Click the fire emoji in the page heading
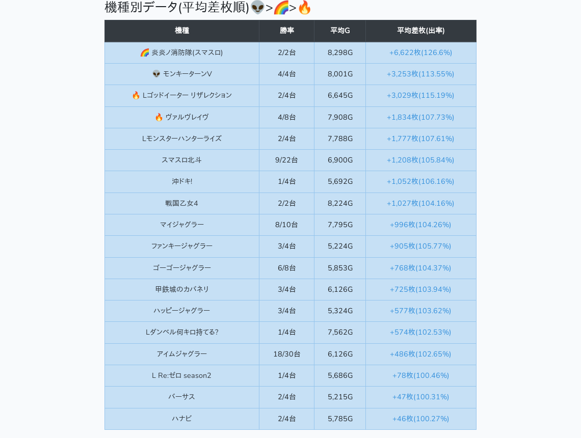This screenshot has height=438, width=581. [304, 8]
